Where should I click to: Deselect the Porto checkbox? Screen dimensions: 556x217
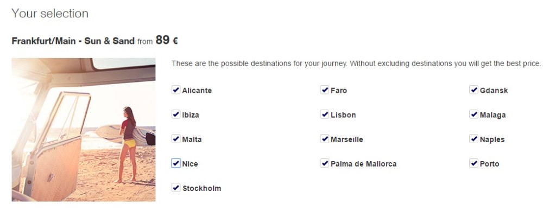point(473,163)
